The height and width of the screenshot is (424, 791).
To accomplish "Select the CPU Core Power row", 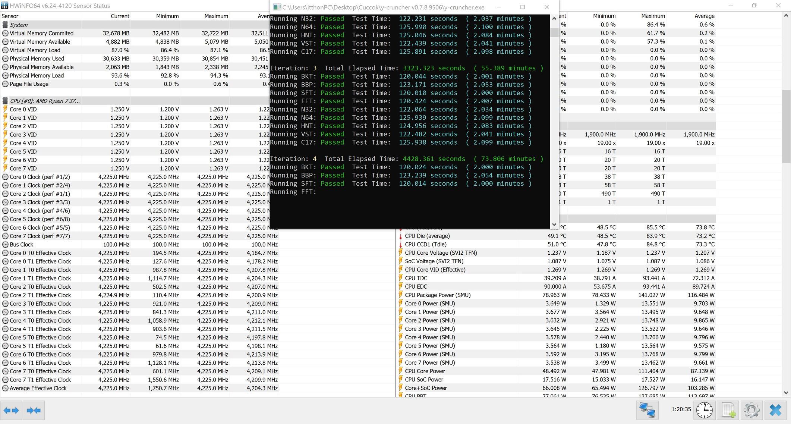I will (x=556, y=371).
